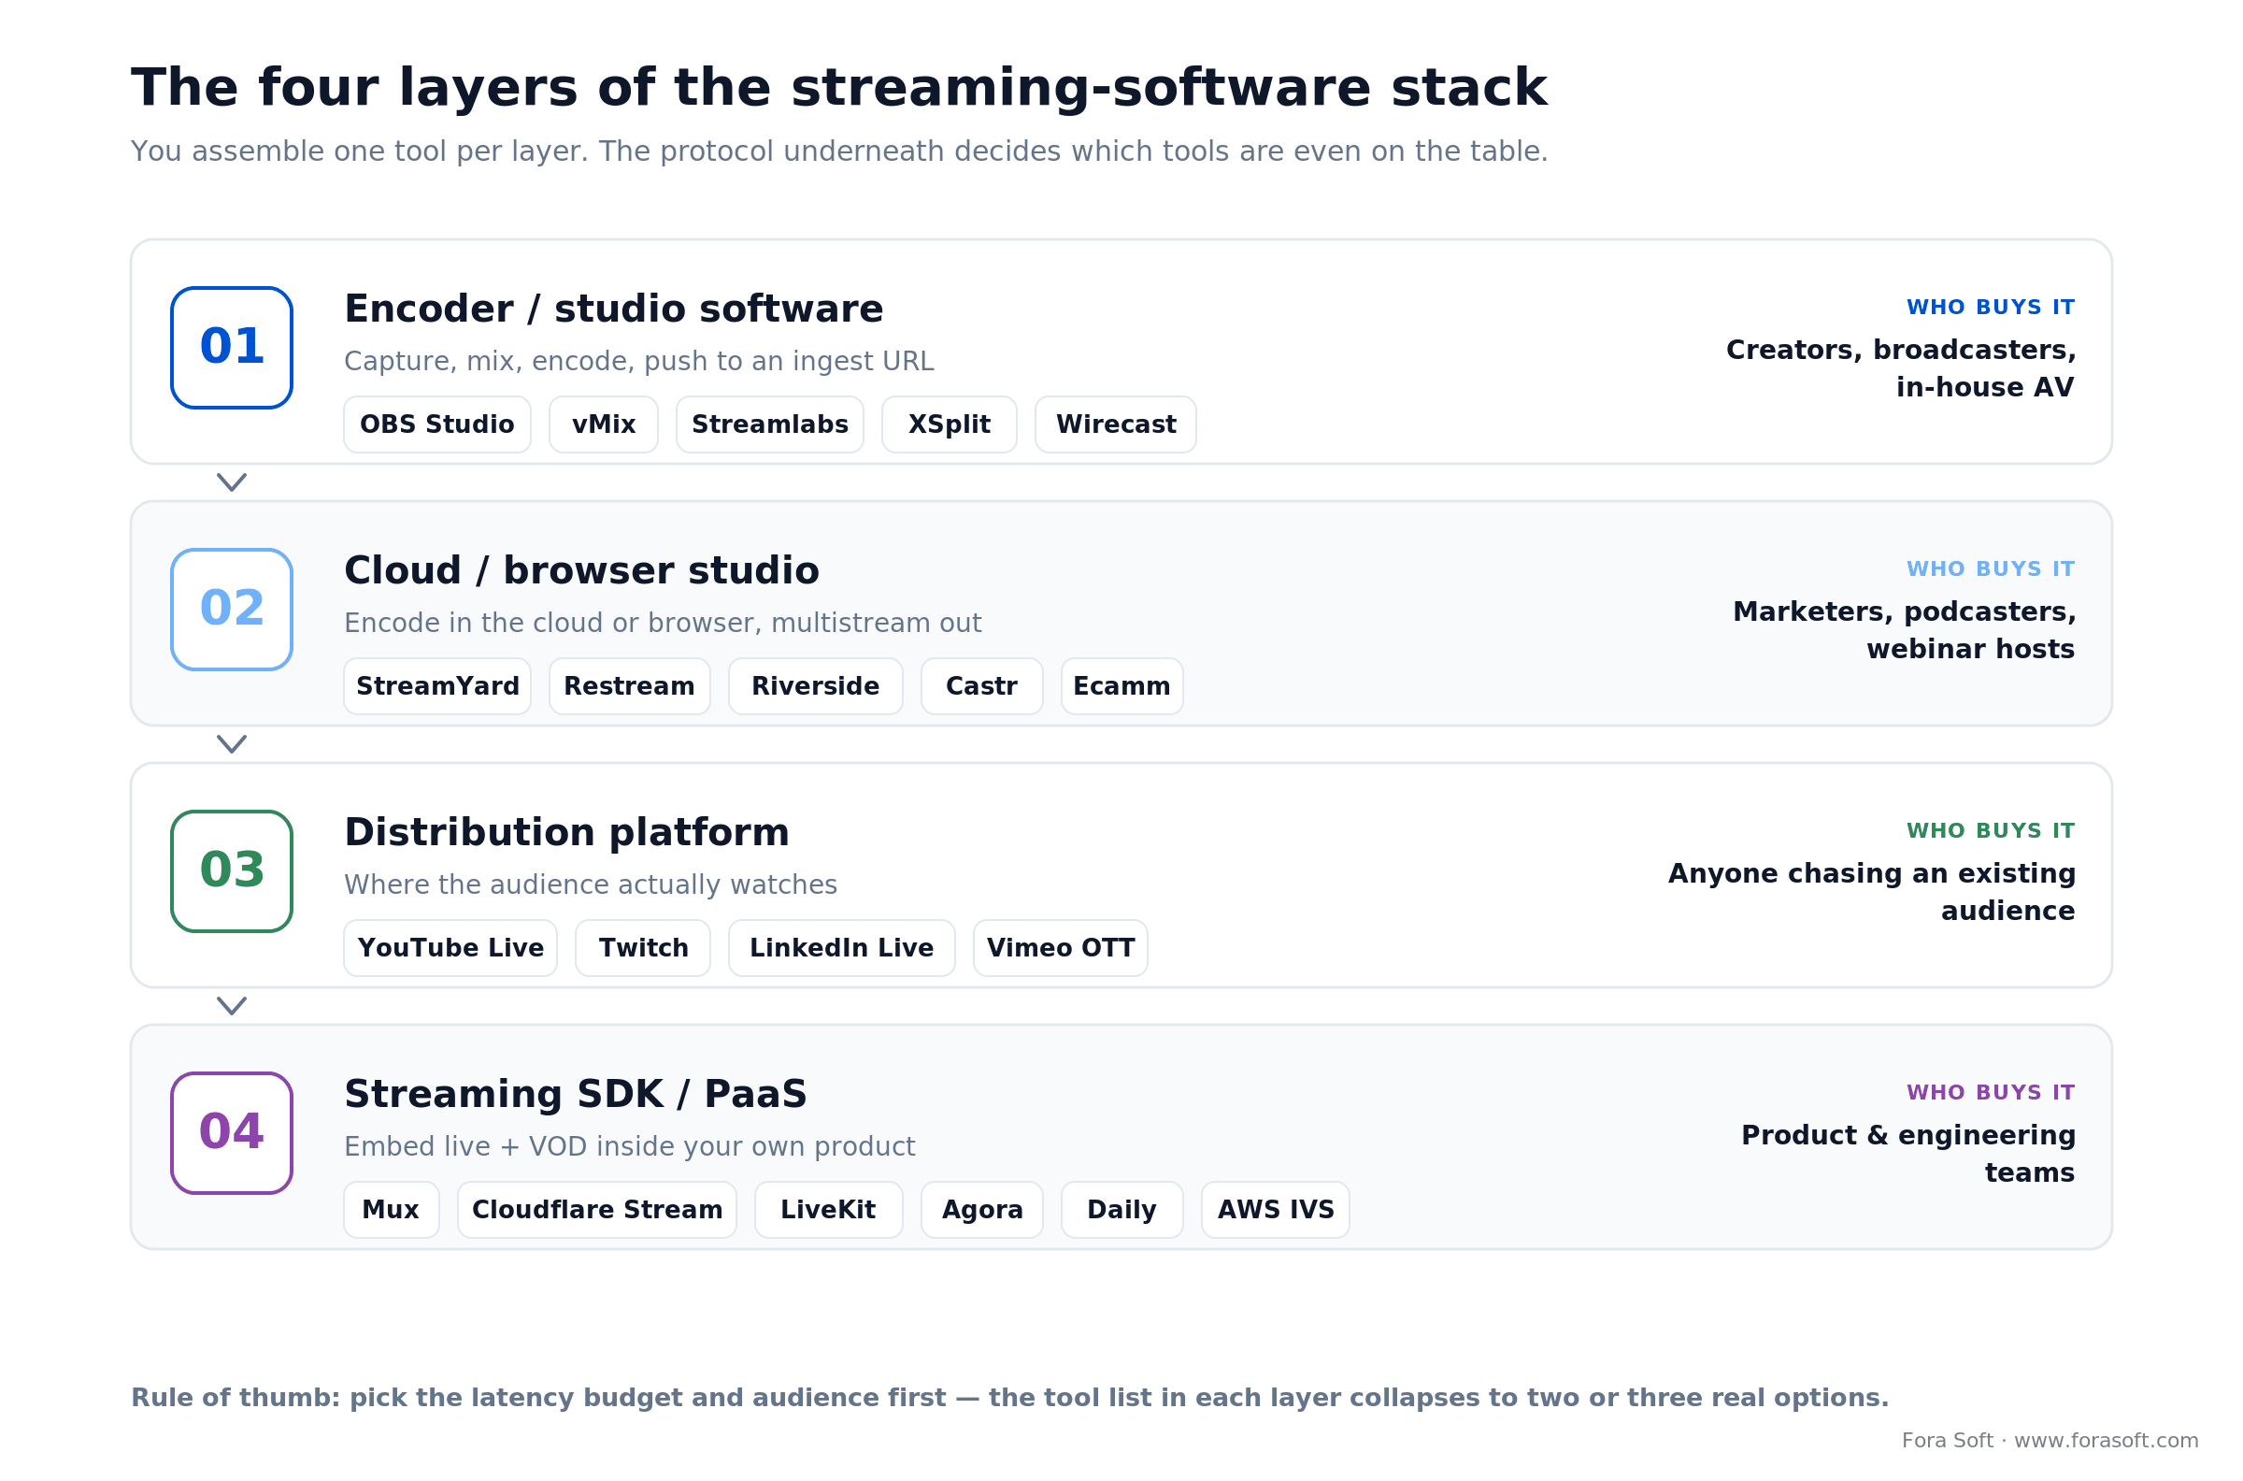
Task: Click 'Where the audience actually watches' text
Action: click(591, 885)
